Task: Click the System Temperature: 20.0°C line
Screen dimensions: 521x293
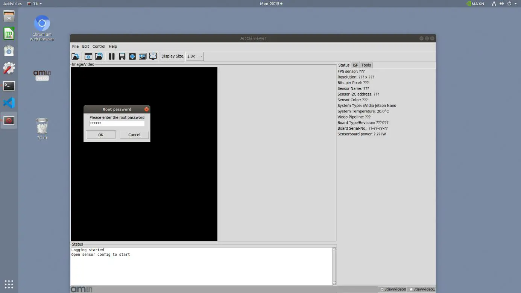Action: pyautogui.click(x=363, y=111)
